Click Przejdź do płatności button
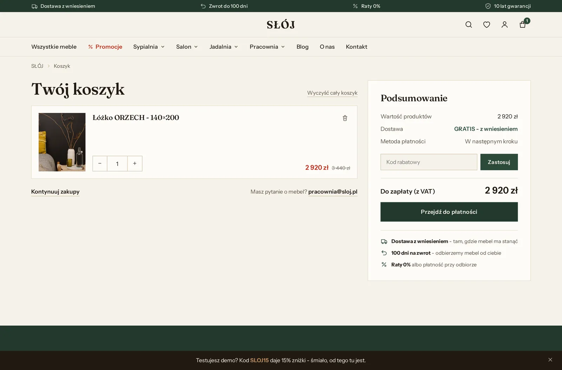Screen dimensions: 562x370 [449, 212]
